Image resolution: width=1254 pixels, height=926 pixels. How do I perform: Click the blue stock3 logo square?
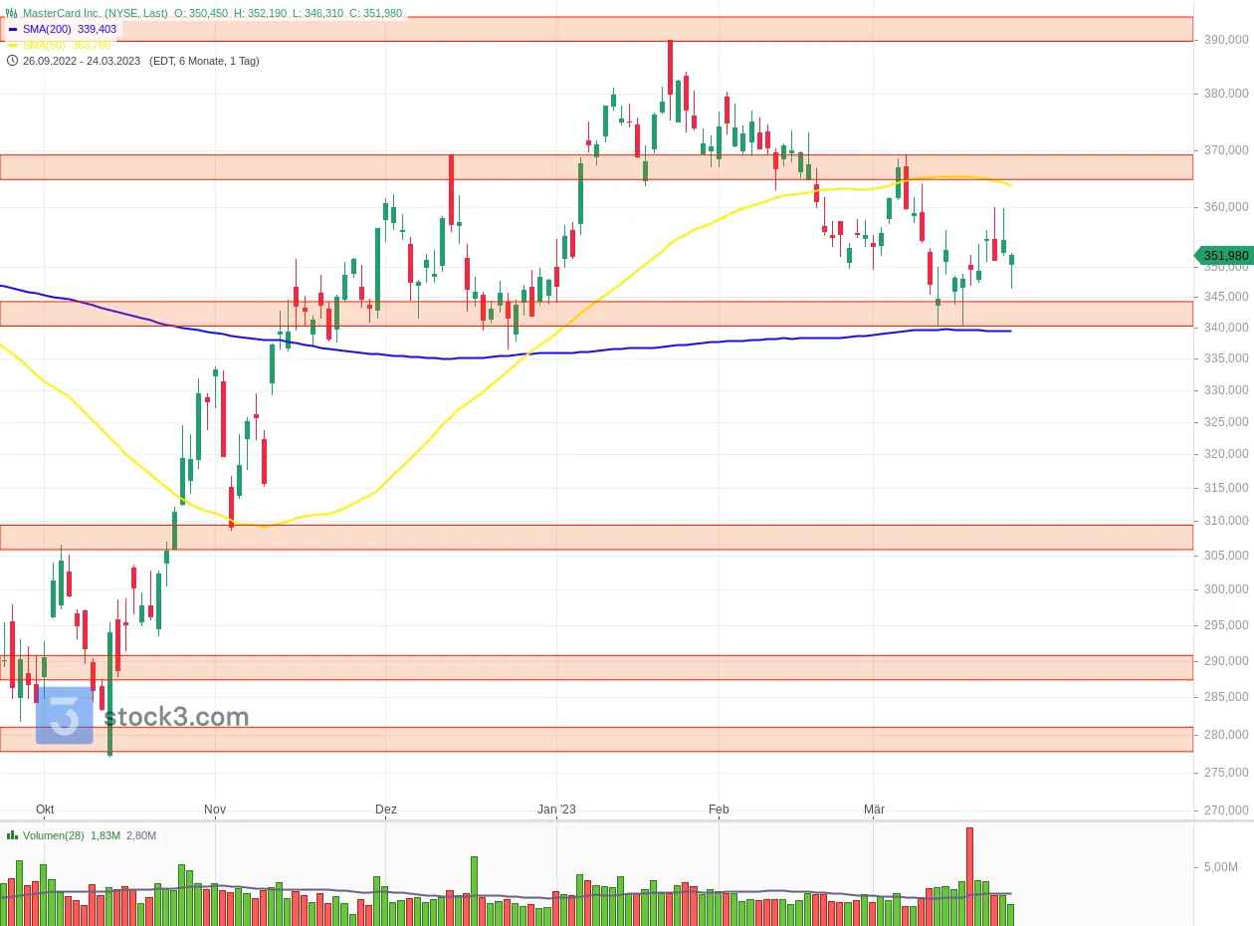65,715
